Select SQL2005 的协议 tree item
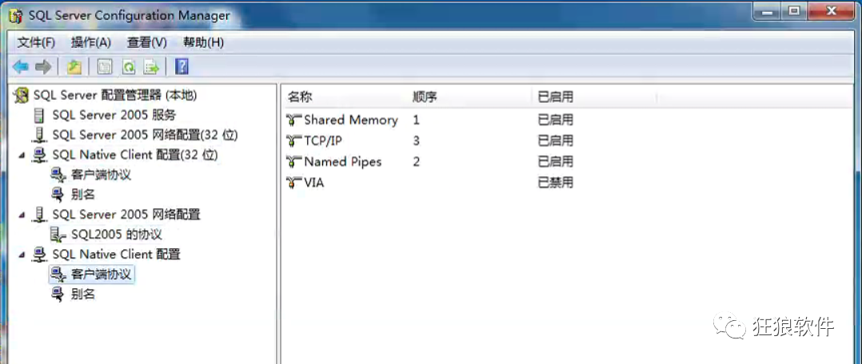This screenshot has width=862, height=364. (117, 235)
